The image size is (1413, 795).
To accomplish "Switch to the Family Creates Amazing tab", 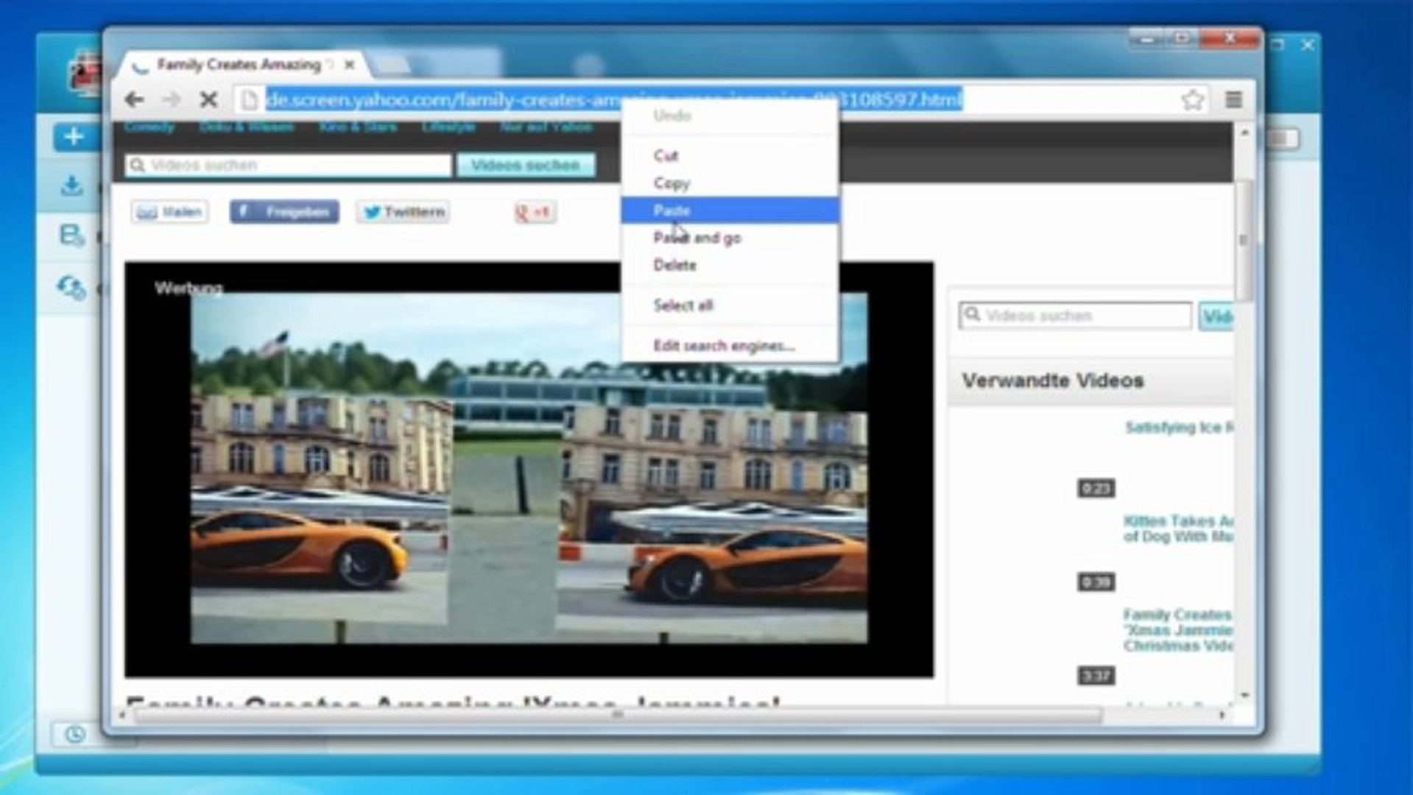I will pos(236,65).
